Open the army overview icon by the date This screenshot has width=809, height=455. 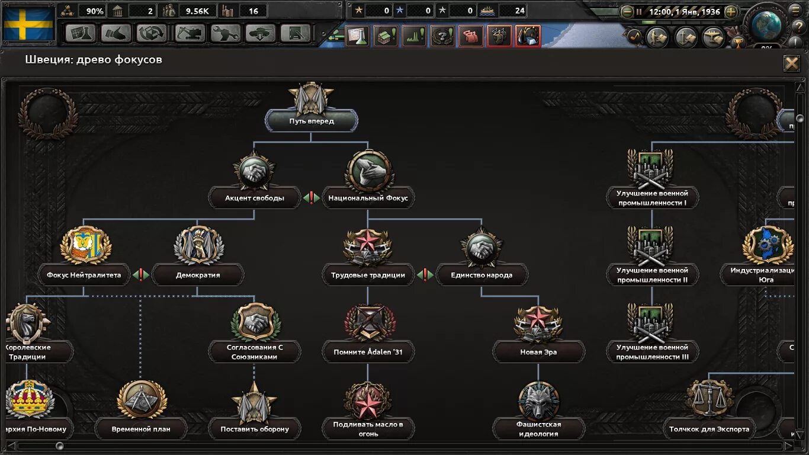(x=657, y=37)
